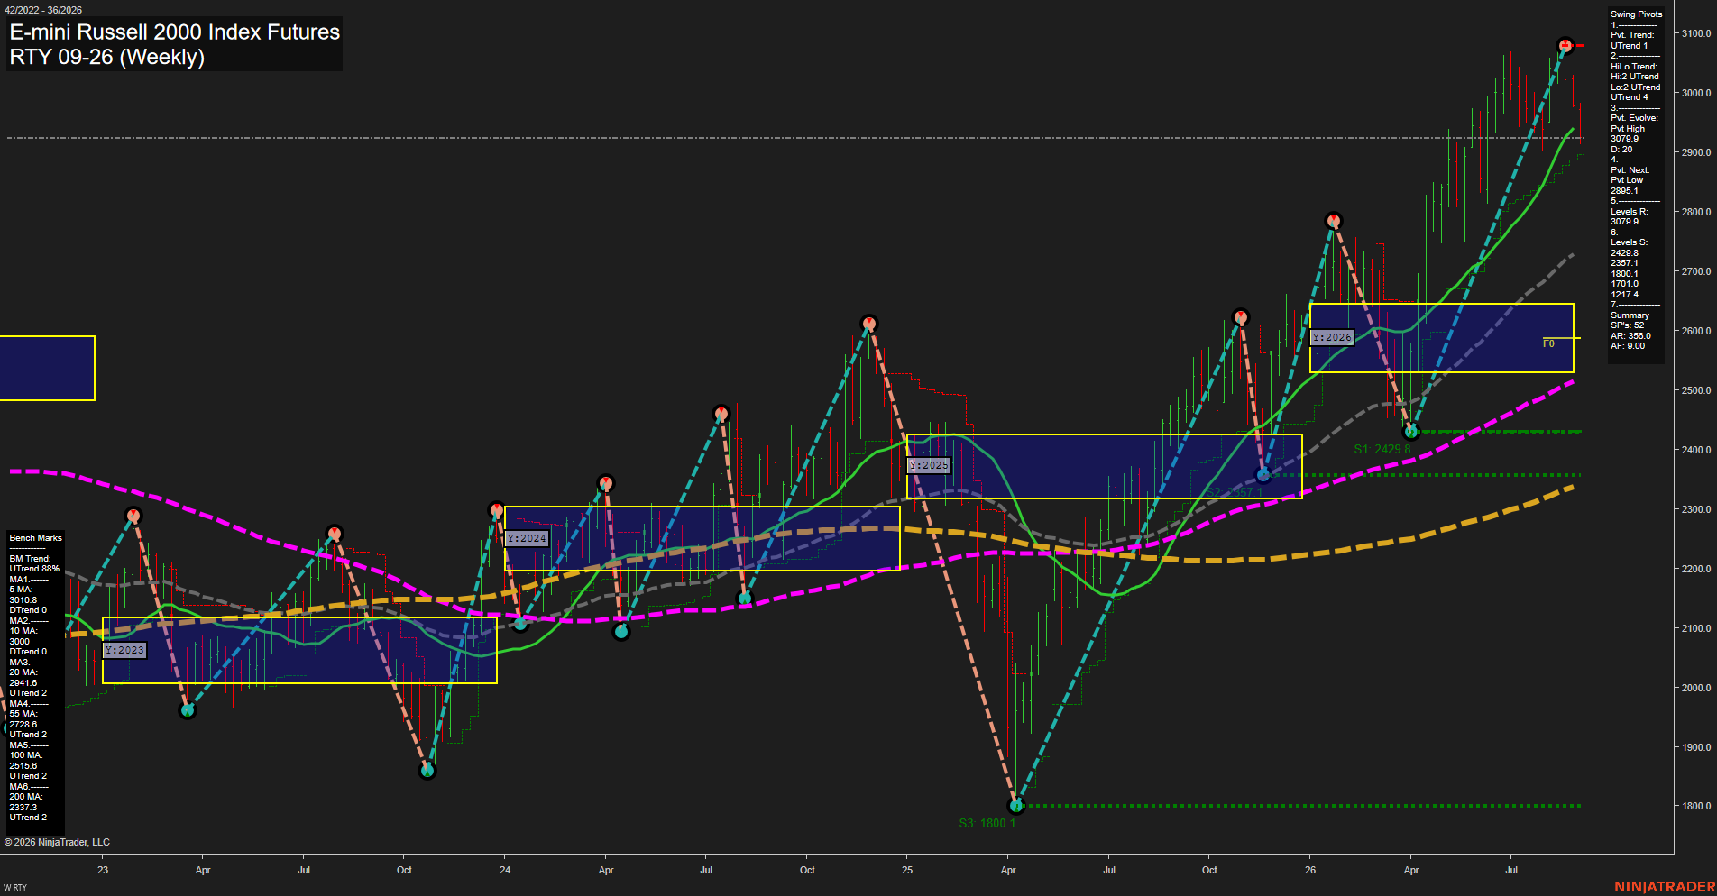Click the '200 MA:' label in Bench Marks
This screenshot has width=1717, height=896.
(25, 797)
